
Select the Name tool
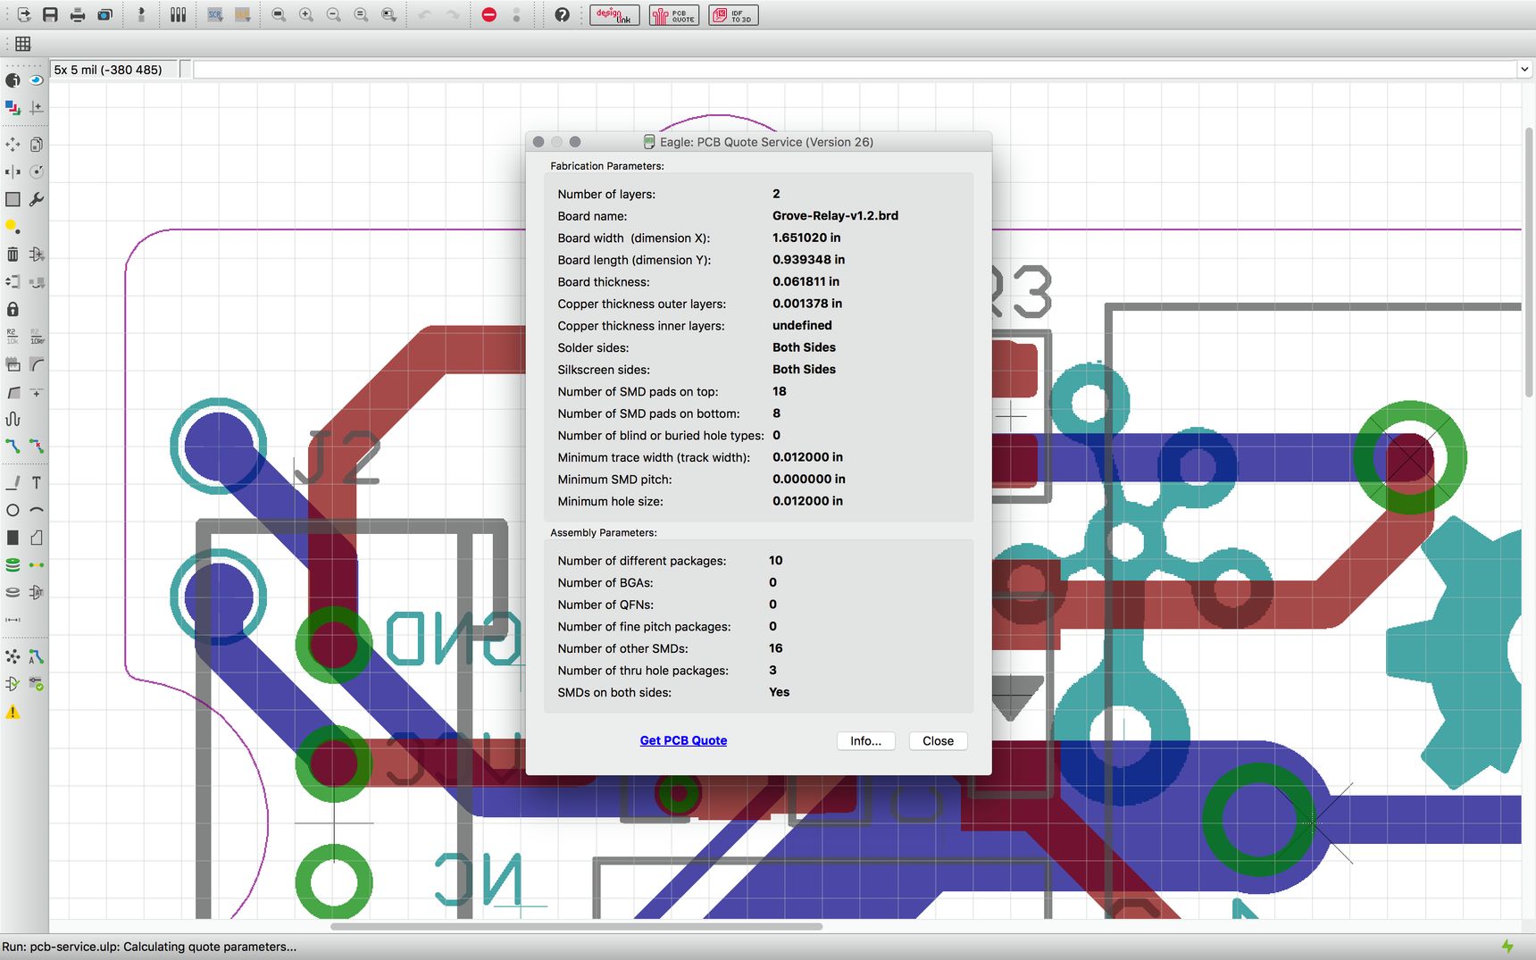13,337
